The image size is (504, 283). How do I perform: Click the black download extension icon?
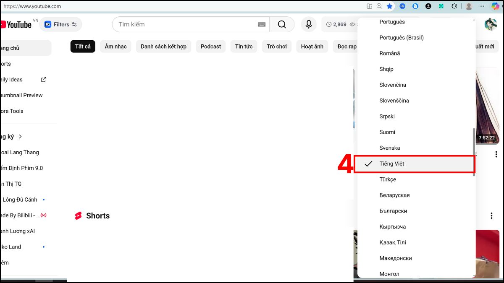[428, 6]
